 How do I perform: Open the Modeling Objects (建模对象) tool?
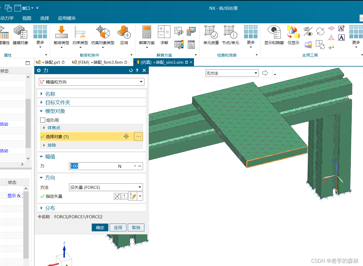21,35
